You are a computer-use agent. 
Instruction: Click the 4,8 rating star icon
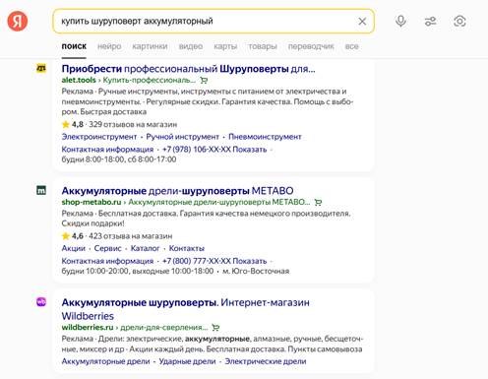coord(66,124)
